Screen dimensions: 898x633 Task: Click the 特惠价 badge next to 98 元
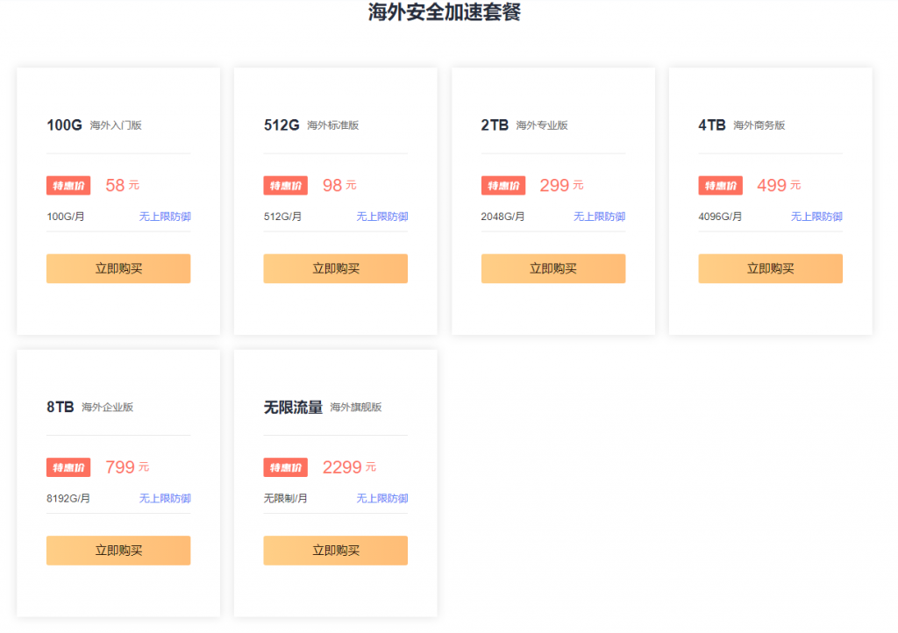click(x=285, y=186)
